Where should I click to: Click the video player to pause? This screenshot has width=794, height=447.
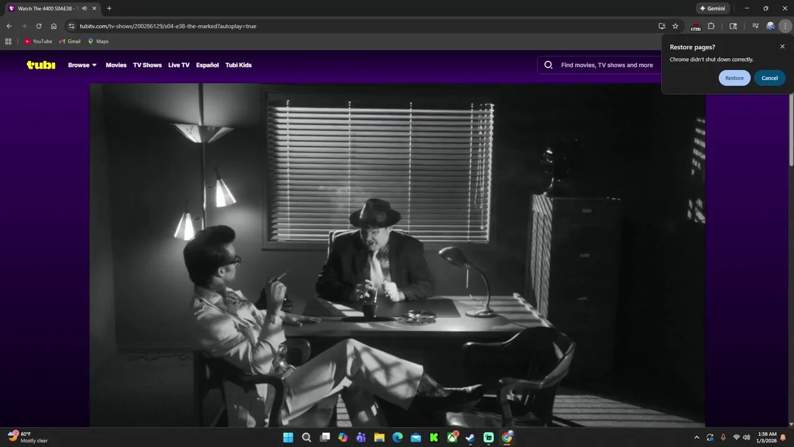tap(397, 255)
